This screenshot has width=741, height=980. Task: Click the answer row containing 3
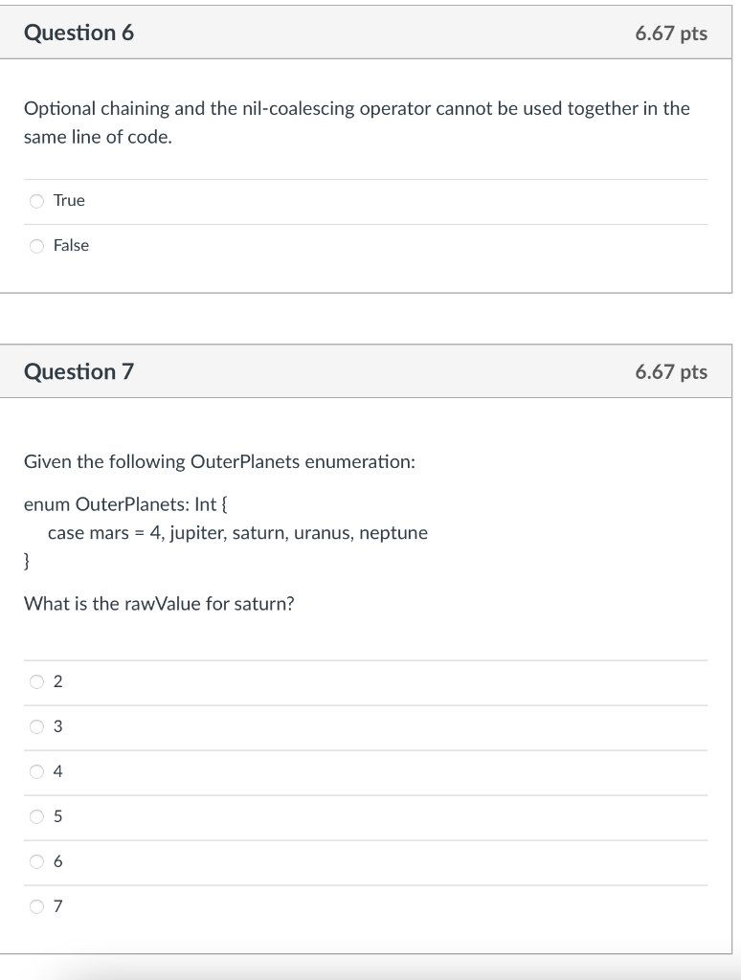[364, 727]
